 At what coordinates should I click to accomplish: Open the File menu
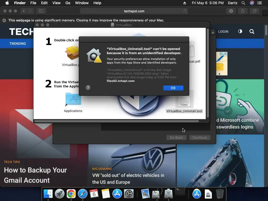pyautogui.click(x=33, y=3)
